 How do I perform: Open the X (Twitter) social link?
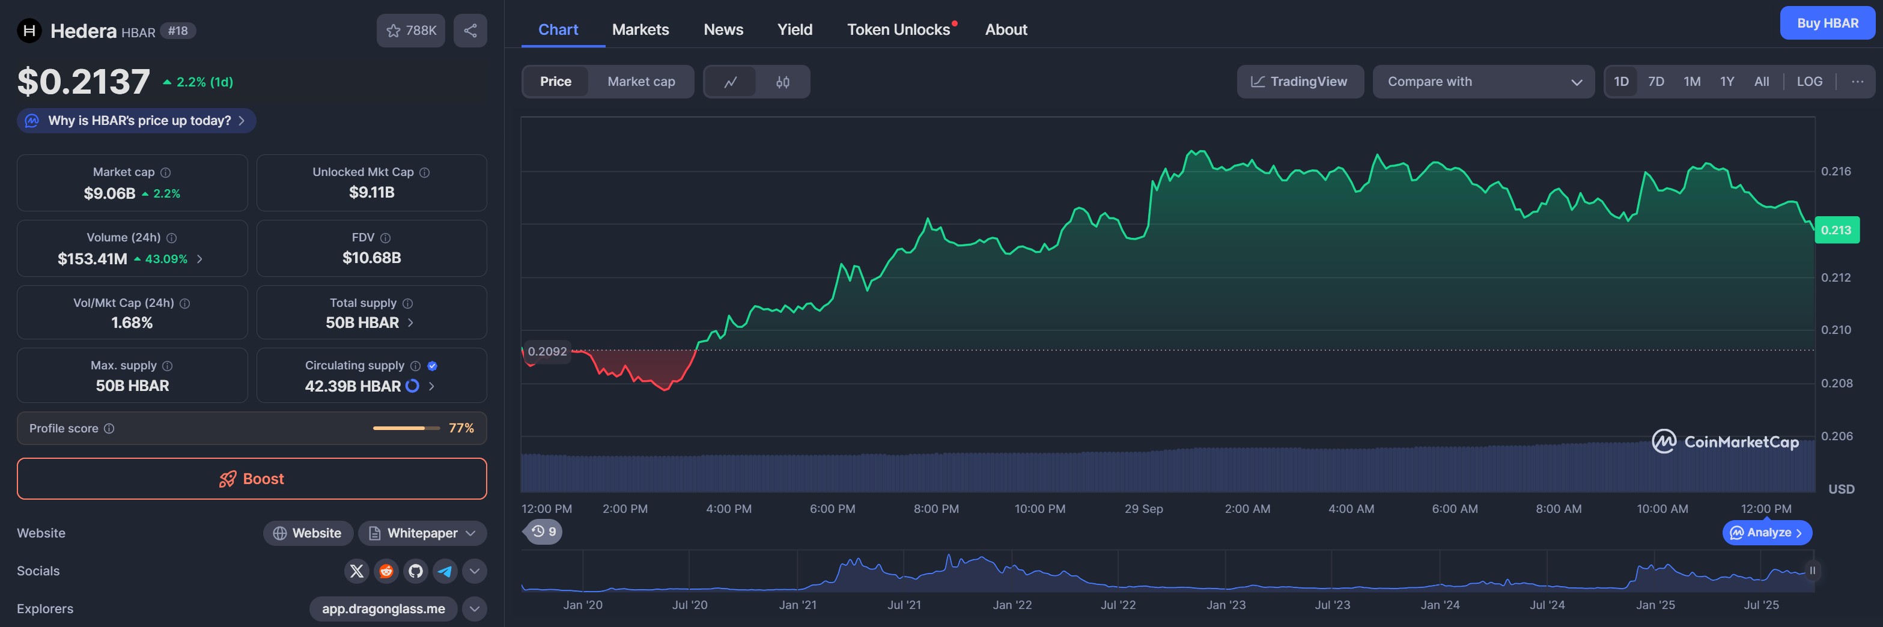click(x=357, y=571)
